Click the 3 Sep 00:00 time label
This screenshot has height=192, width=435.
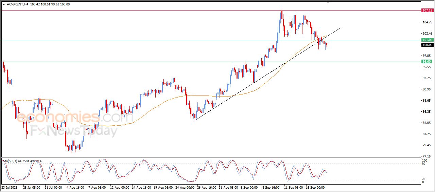[250, 187]
